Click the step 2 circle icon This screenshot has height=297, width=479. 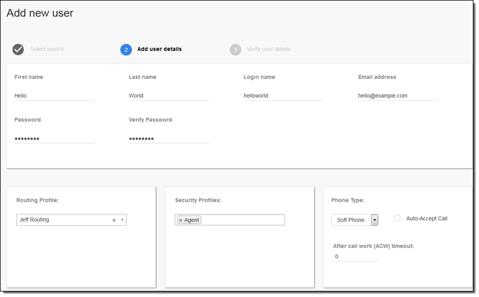(126, 49)
